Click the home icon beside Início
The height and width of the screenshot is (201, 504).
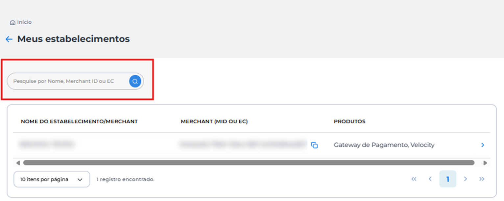click(12, 22)
